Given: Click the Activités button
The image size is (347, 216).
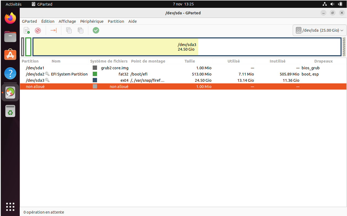Looking at the screenshot, I should pos(14,4).
